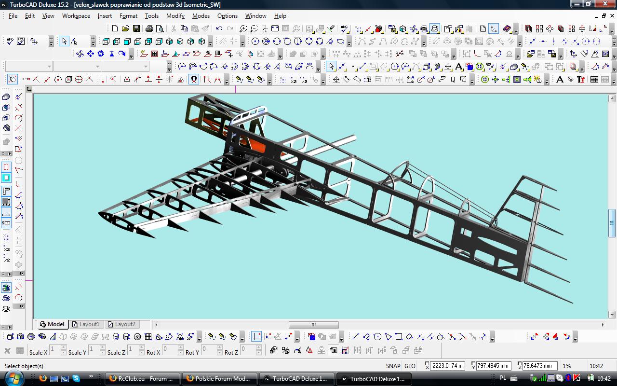Click the Undo arrow icon
Image resolution: width=617 pixels, height=386 pixels.
pyautogui.click(x=219, y=28)
